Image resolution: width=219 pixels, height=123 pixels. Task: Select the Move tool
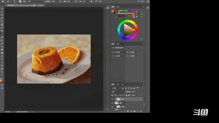pos(2,9)
